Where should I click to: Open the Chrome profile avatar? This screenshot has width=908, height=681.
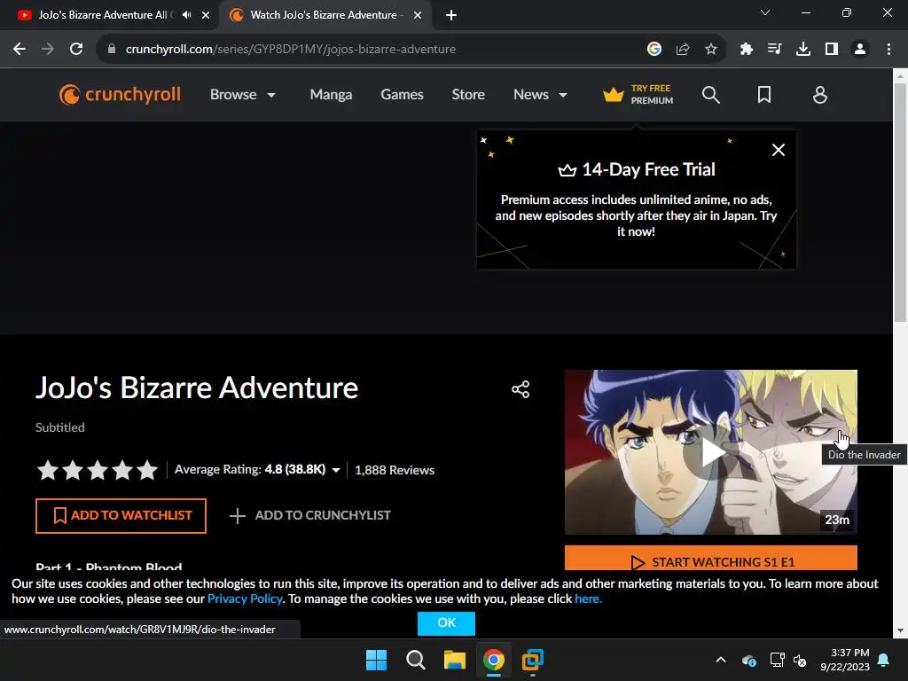pos(860,50)
